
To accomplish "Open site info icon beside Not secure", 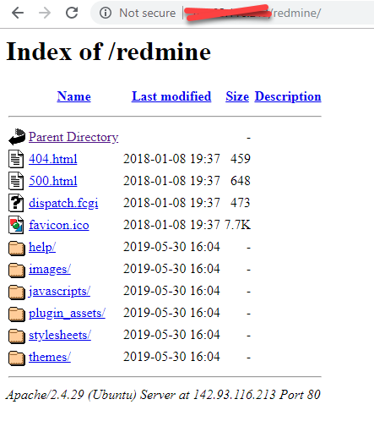I will coord(106,13).
